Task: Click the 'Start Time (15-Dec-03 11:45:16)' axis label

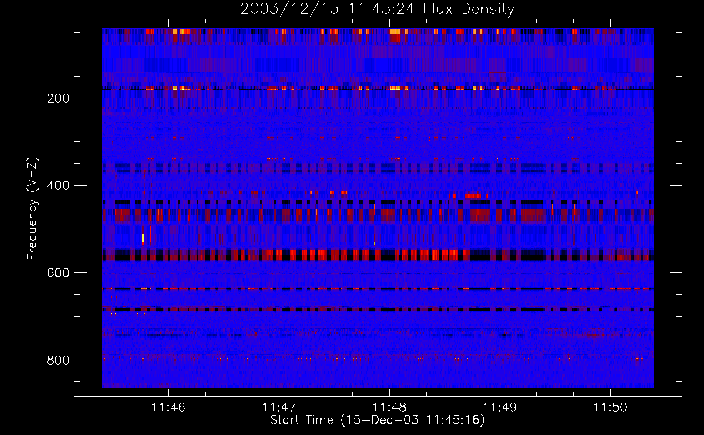Action: pyautogui.click(x=377, y=420)
